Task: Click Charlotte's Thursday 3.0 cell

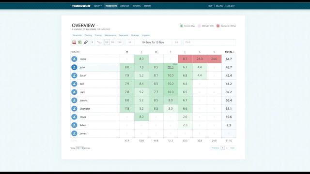Action: click(170, 109)
